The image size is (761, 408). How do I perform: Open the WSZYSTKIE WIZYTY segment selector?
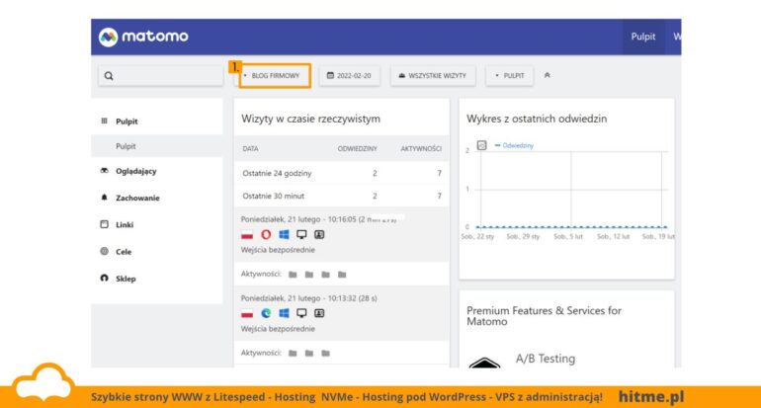coord(433,76)
